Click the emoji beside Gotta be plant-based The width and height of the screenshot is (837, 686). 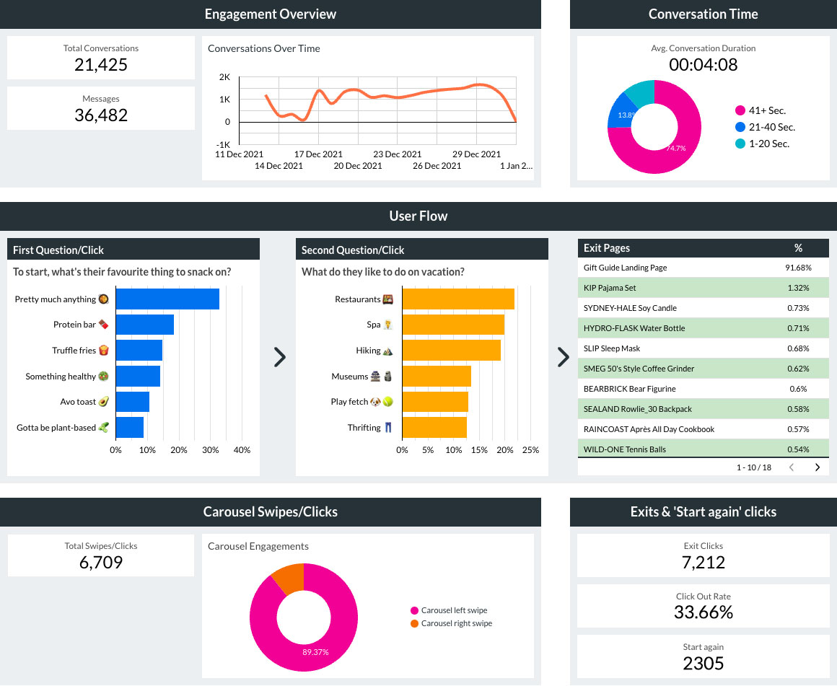click(x=104, y=427)
